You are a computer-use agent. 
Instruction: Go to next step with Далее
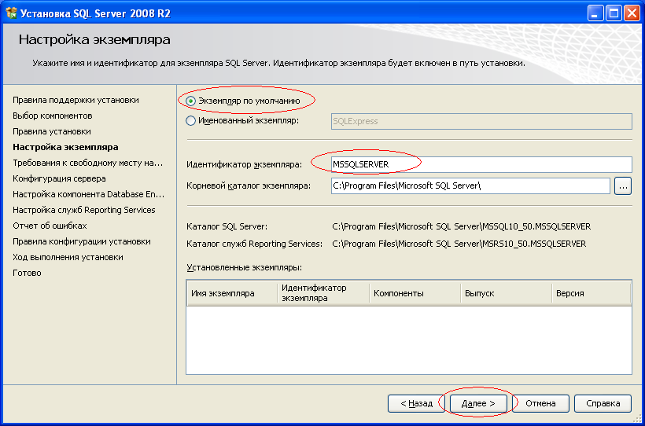(478, 403)
